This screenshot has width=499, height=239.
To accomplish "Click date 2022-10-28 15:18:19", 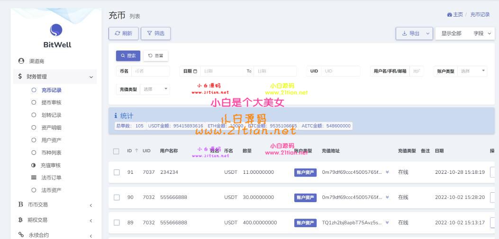I will pos(460,172).
